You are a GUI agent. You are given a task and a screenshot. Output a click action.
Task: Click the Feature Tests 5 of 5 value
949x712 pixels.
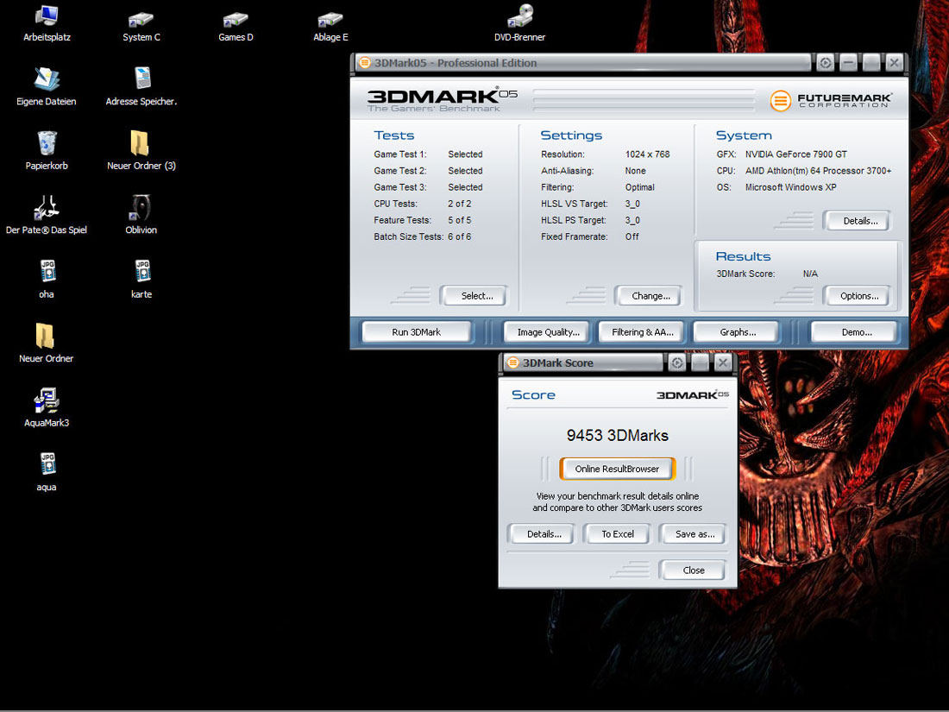tap(459, 220)
